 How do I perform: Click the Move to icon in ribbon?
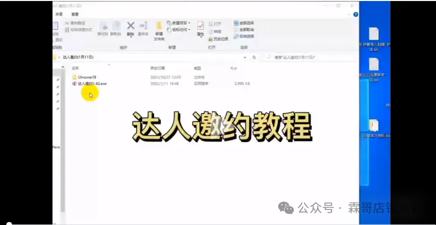[x=103, y=27]
